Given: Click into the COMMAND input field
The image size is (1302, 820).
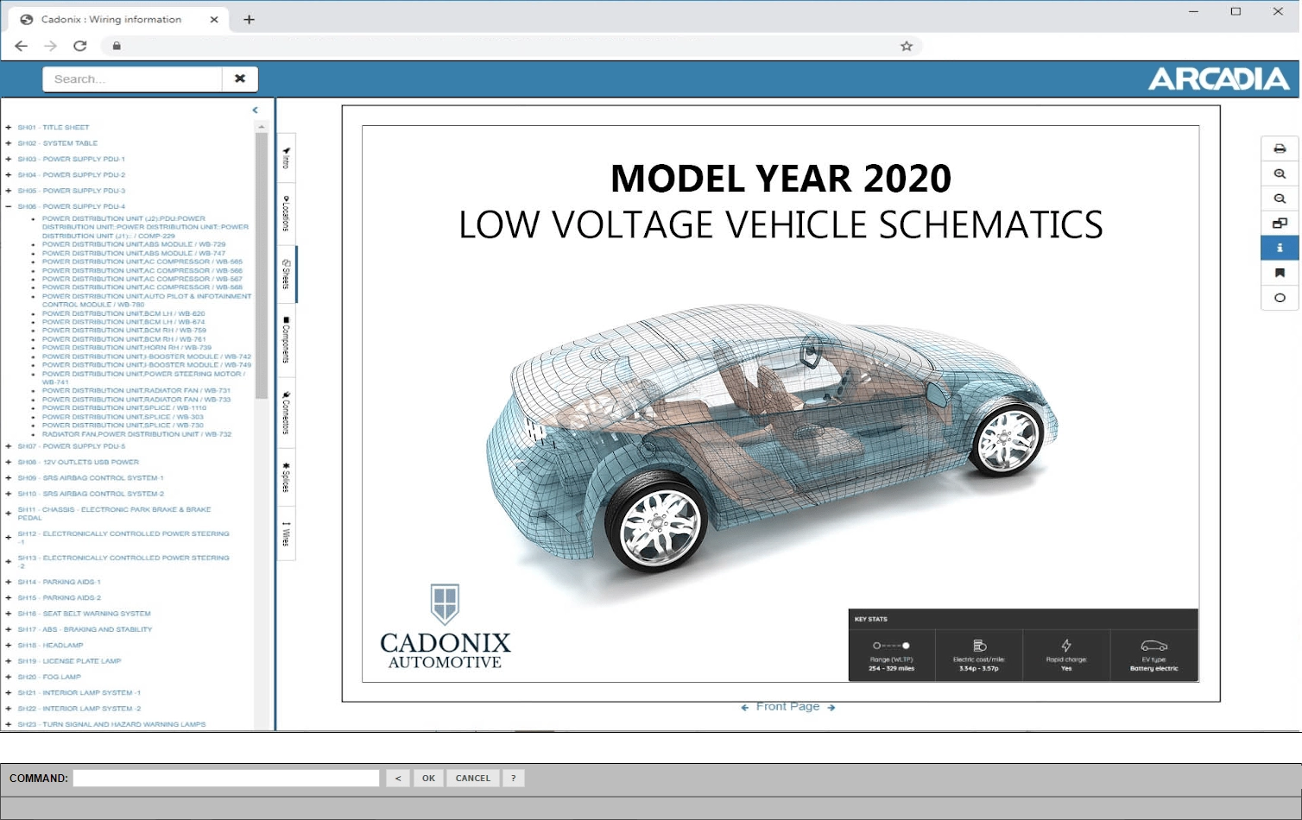Looking at the screenshot, I should 226,778.
